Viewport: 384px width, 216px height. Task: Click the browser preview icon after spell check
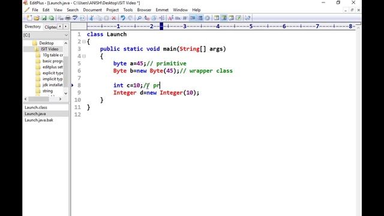82,18
